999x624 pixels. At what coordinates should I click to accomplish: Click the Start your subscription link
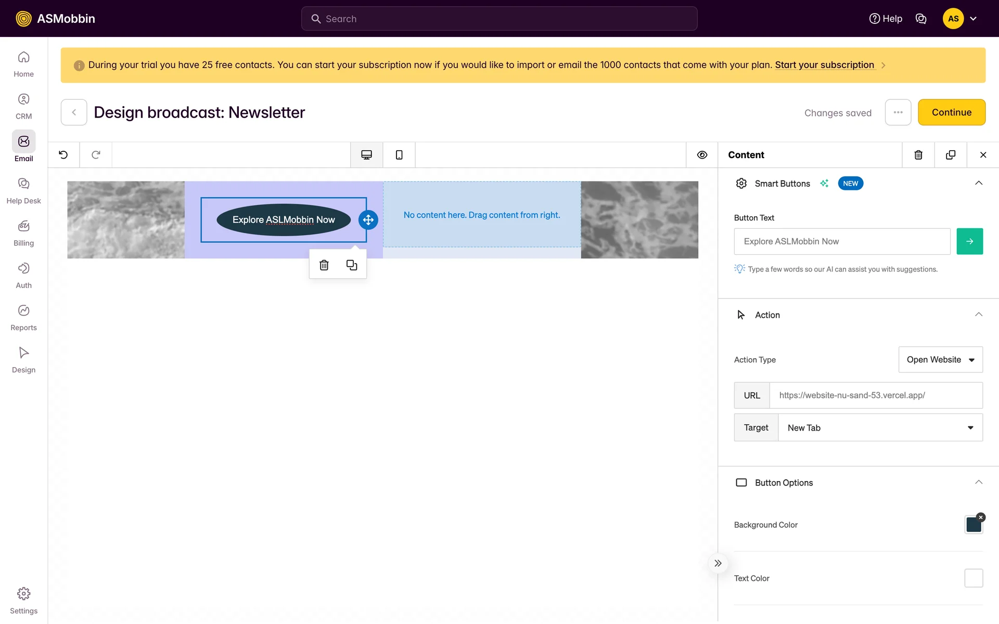tap(824, 65)
